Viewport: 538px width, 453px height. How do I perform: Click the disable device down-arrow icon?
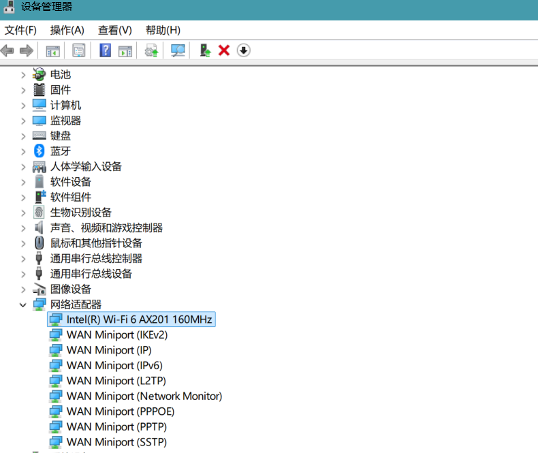[x=244, y=50]
